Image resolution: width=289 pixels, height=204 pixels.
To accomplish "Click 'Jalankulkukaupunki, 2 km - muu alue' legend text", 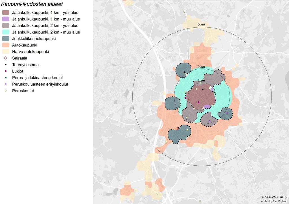I will tap(46, 32).
